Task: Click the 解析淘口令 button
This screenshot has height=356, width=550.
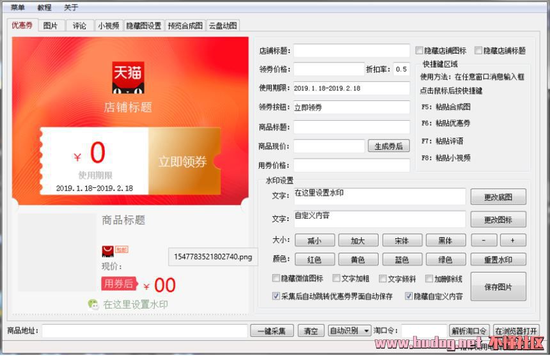Action: point(469,330)
